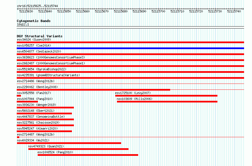
Task: Click the red bar under esv2290062
Action: pos(93,90)
